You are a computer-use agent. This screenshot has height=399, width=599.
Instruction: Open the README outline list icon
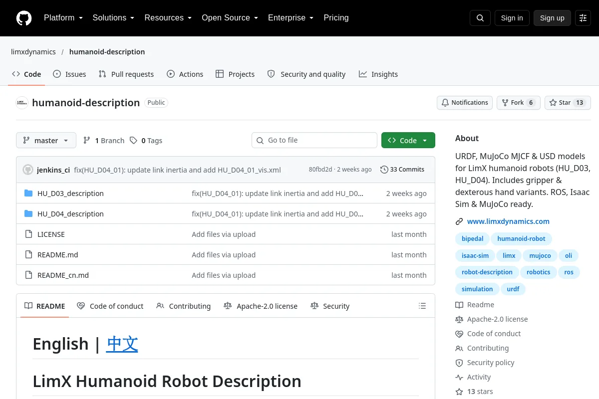tap(422, 306)
